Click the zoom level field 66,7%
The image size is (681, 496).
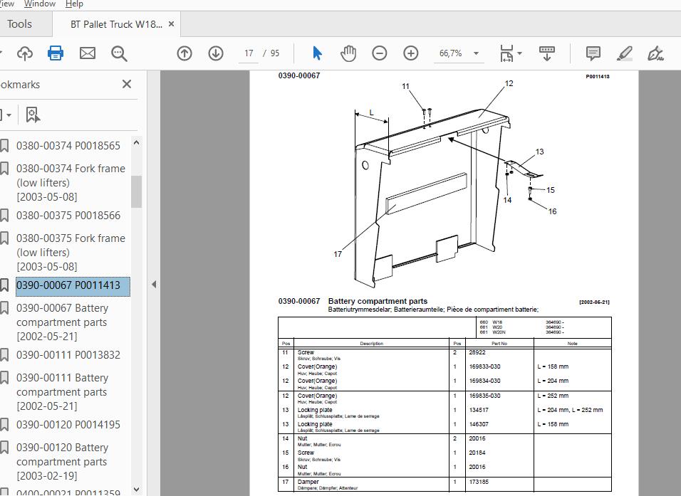tap(451, 53)
